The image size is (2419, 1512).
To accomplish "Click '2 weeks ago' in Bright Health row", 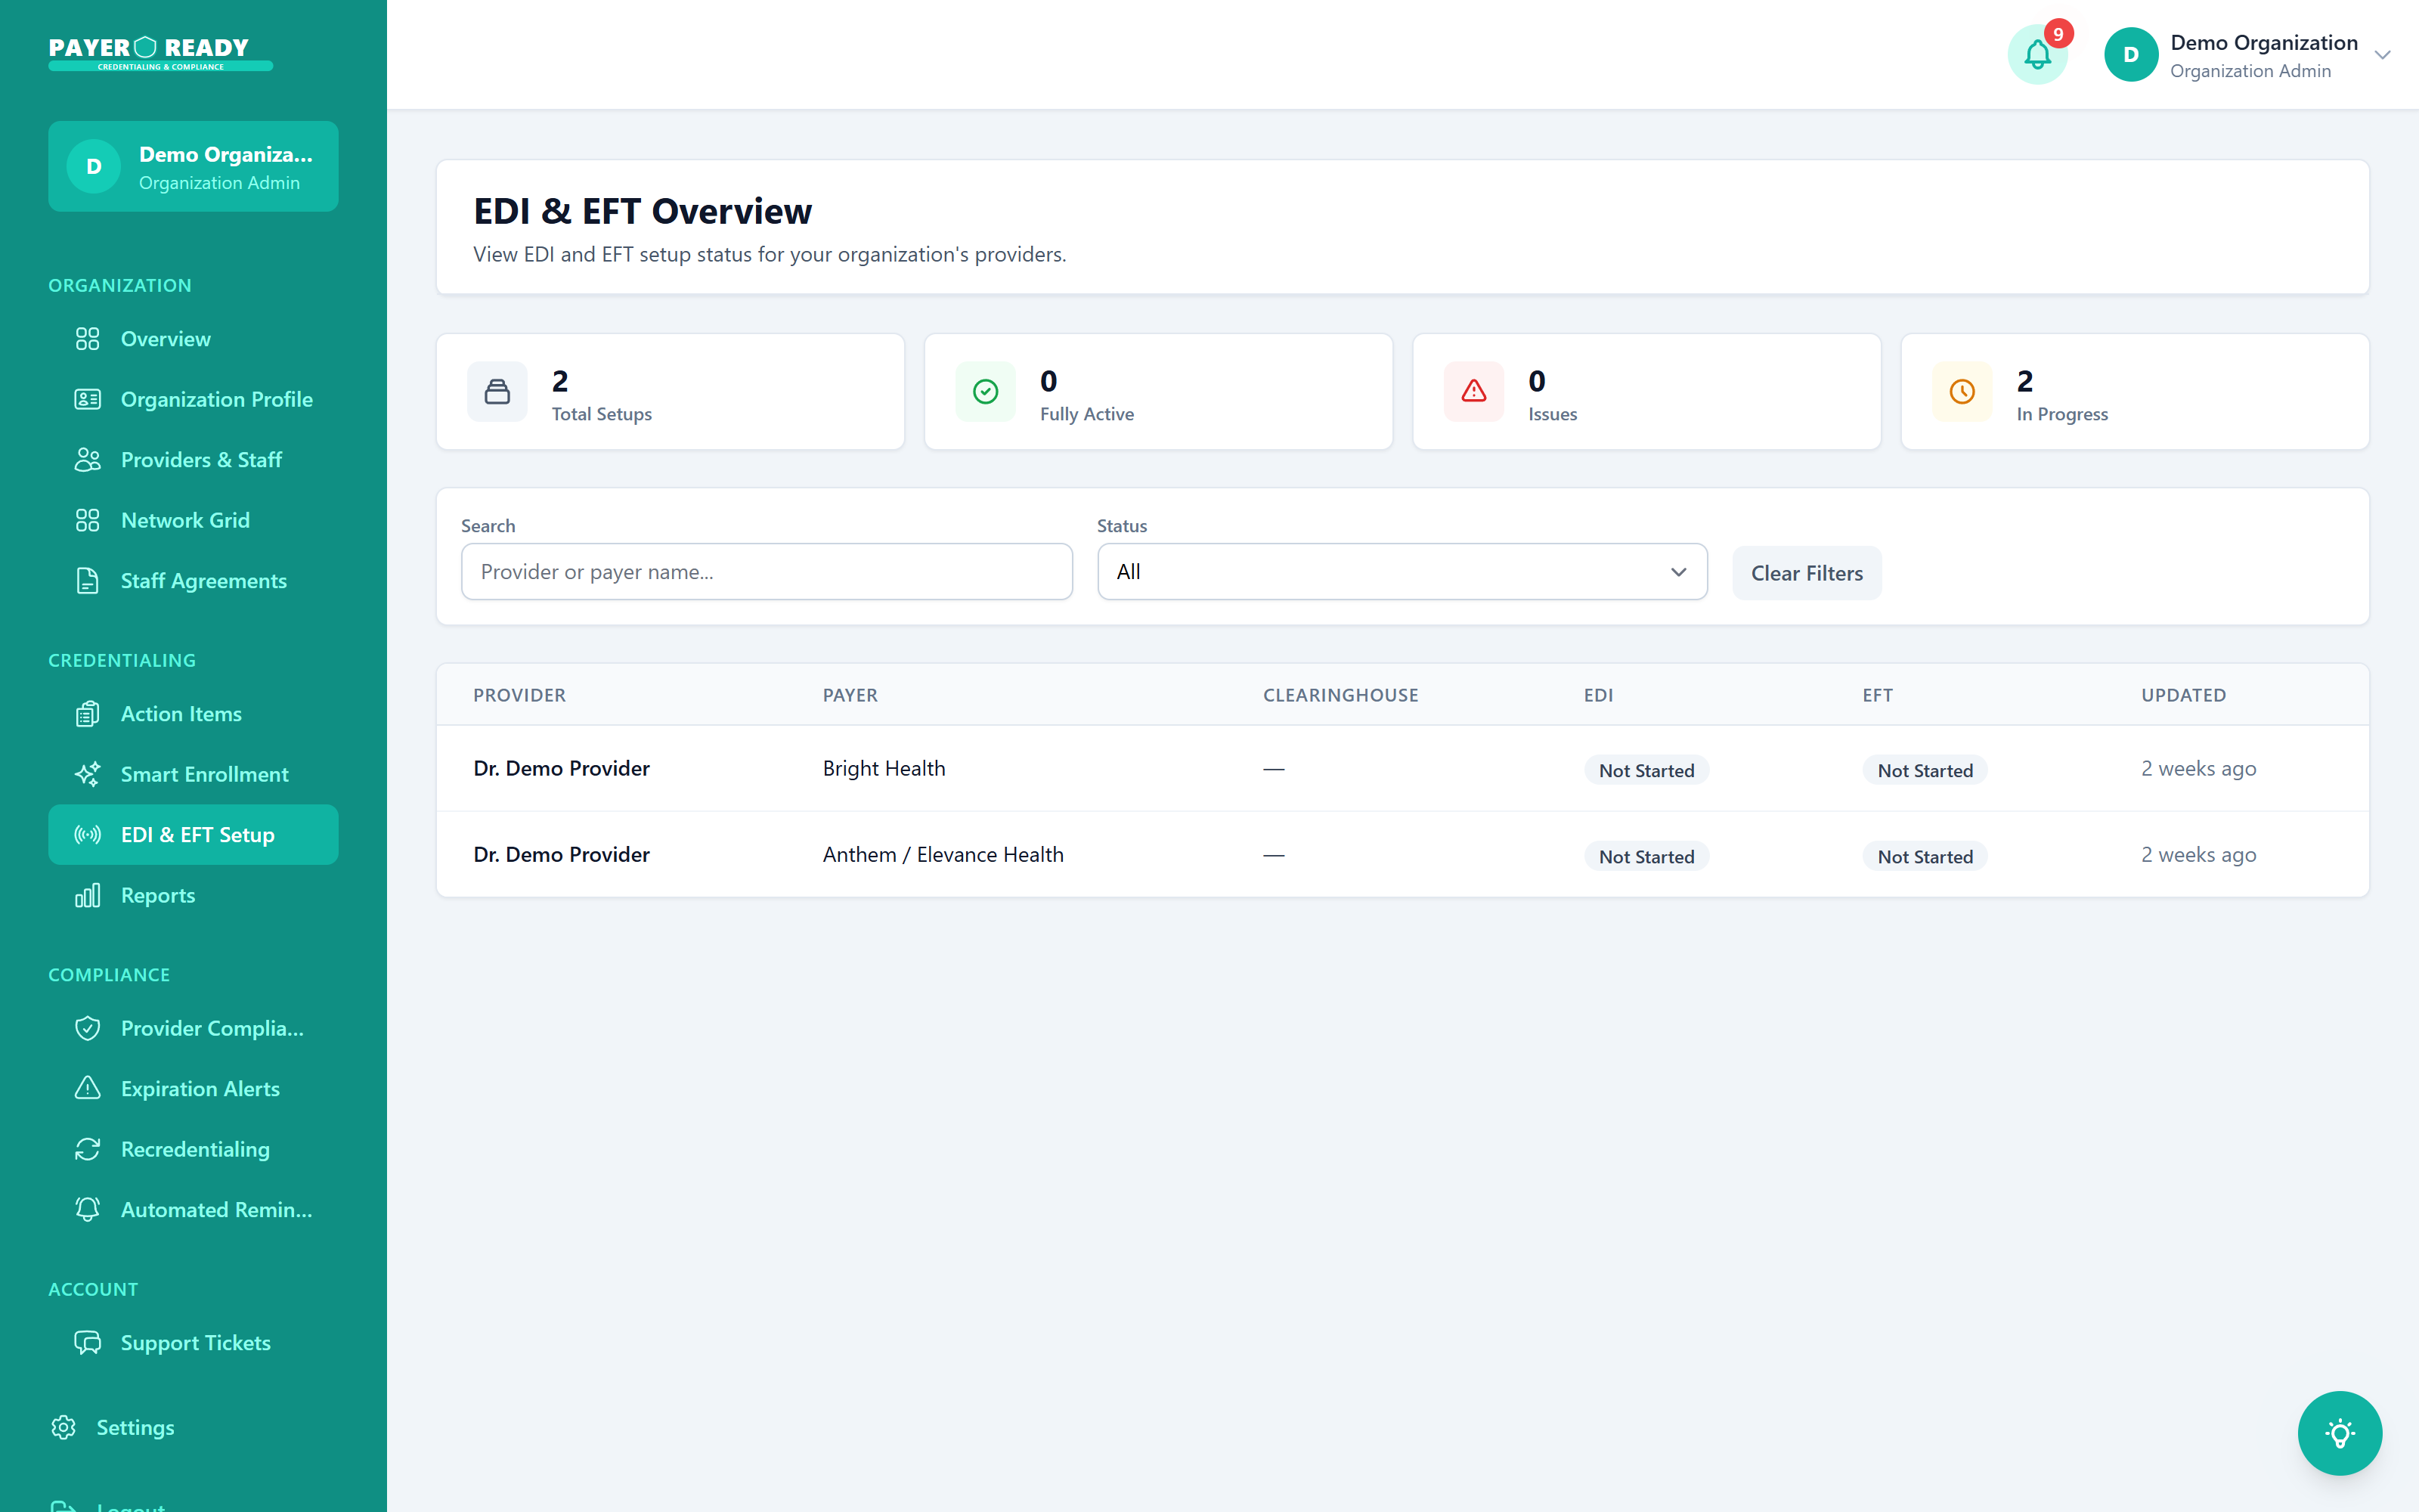I will (x=2198, y=768).
